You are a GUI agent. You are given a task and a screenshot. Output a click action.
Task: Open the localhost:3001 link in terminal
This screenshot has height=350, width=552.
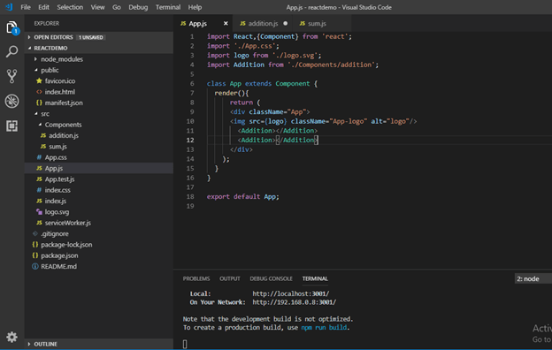(x=291, y=293)
